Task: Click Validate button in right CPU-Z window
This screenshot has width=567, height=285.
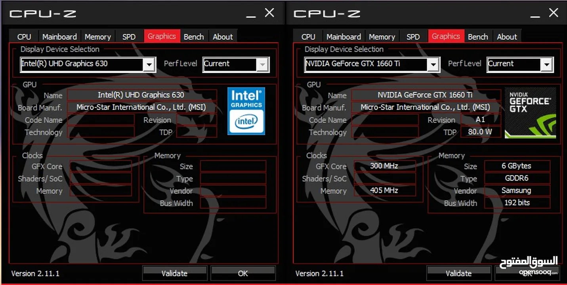Action: [458, 273]
